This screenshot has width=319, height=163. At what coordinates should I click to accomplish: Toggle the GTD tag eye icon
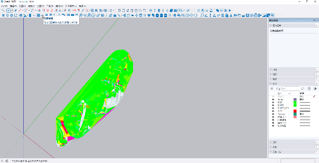pyautogui.click(x=273, y=111)
